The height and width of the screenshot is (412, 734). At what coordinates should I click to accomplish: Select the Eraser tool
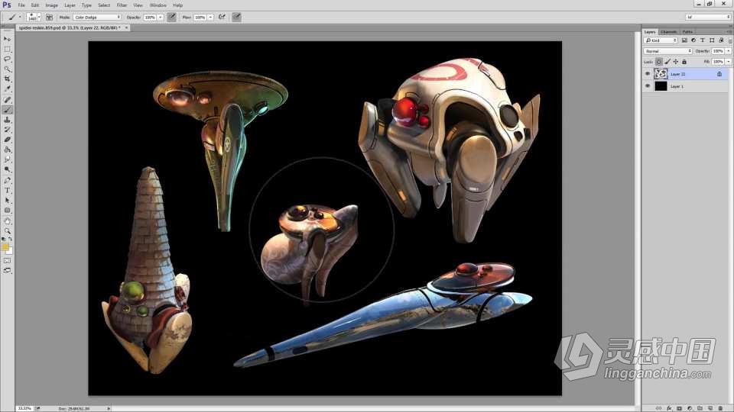[x=7, y=140]
